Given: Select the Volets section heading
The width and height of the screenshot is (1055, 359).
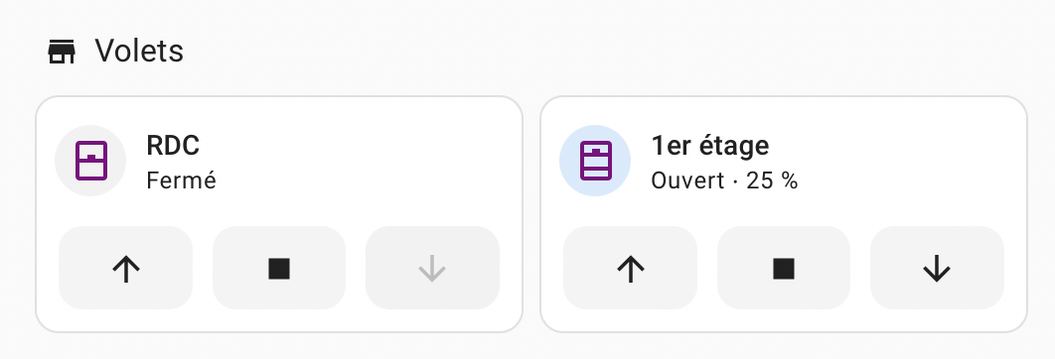Looking at the screenshot, I should click(x=139, y=52).
